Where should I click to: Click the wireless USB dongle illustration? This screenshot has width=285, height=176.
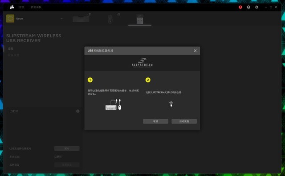coord(171,104)
